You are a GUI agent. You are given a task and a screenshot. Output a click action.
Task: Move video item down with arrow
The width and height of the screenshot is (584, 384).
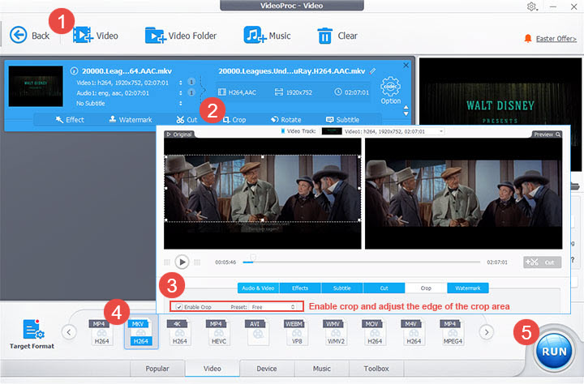click(406, 113)
